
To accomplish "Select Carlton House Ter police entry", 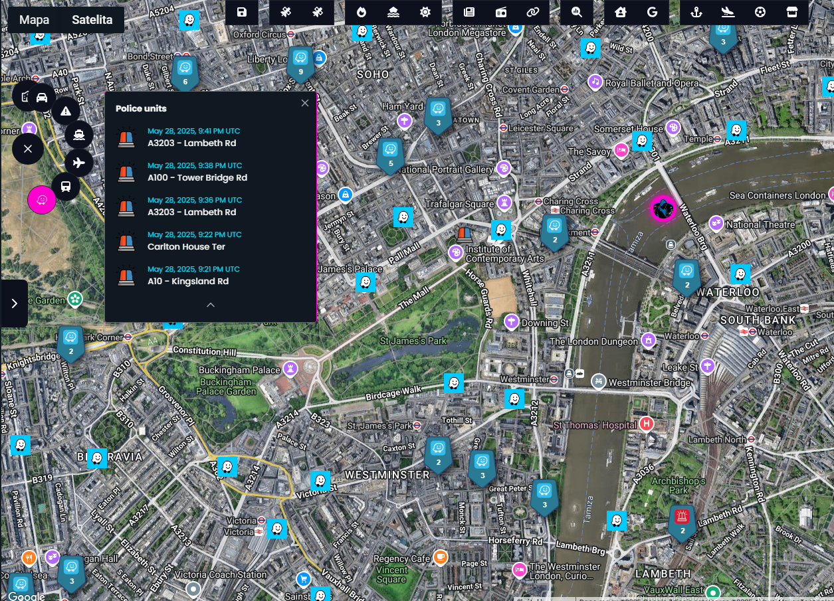I will (x=211, y=241).
